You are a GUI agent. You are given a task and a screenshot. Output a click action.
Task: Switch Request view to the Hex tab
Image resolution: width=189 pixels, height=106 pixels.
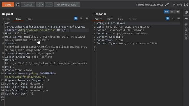pos(29,19)
